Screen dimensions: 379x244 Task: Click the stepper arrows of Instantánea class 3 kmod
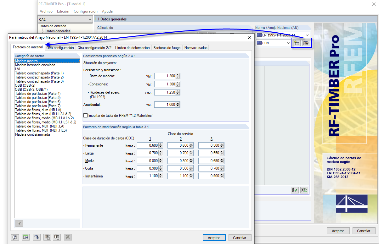[x=222, y=176]
